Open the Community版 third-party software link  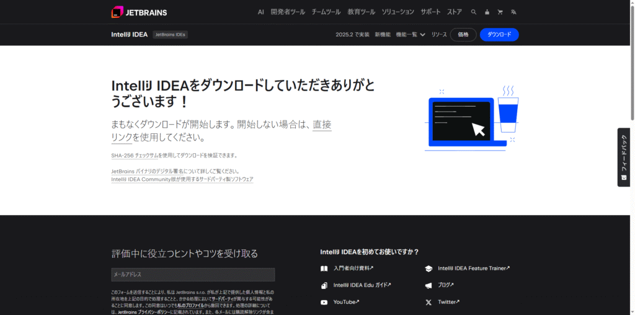(182, 179)
